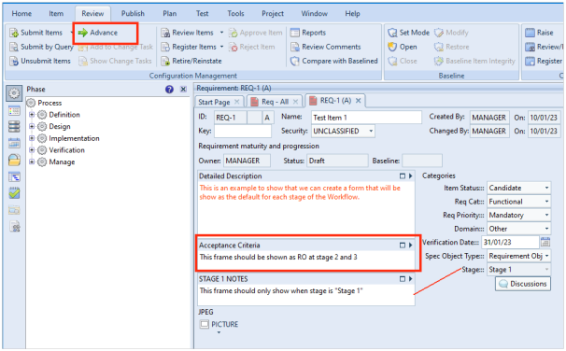Open the Project ribbon tab
Screen dimensions: 566x351
[x=273, y=14]
